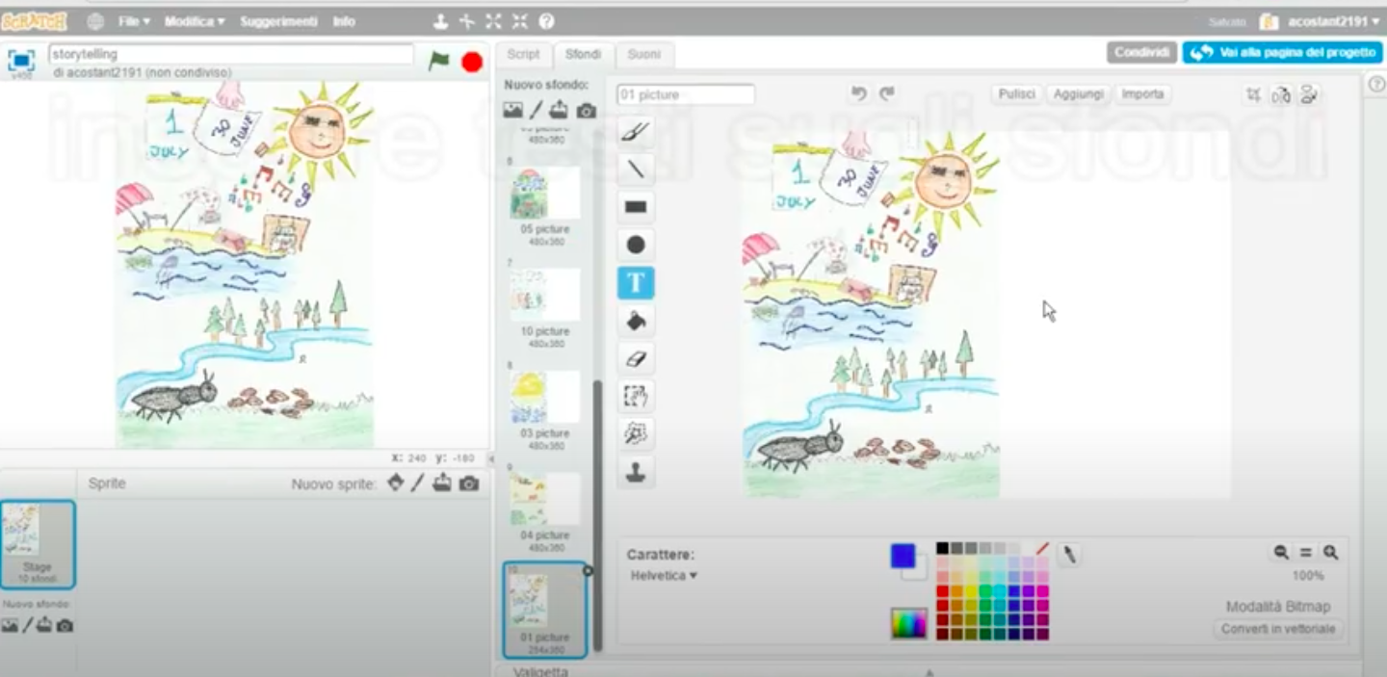Open the File menu

[x=133, y=21]
